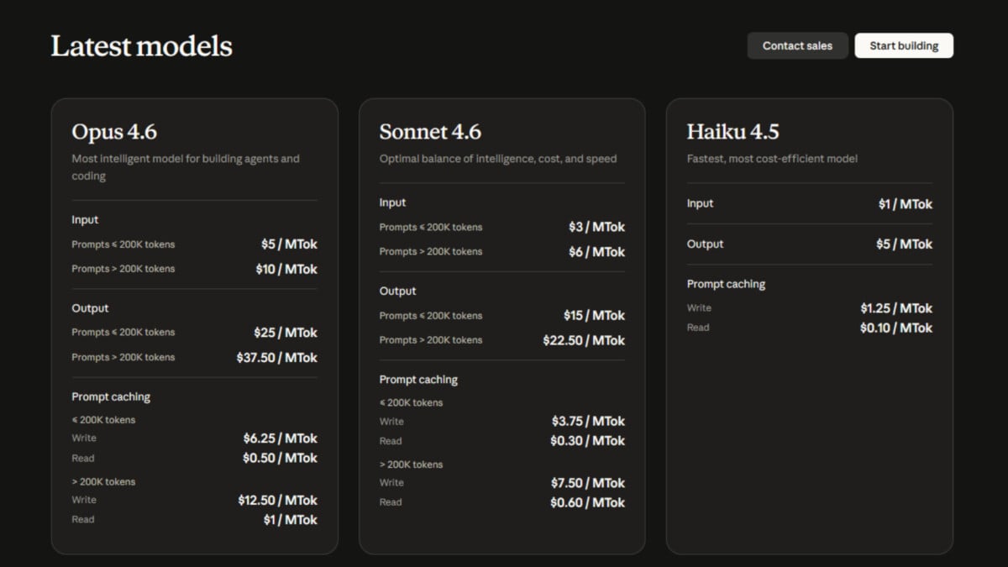
Task: Click Read label beside $0.60 / MTok
Action: (391, 502)
